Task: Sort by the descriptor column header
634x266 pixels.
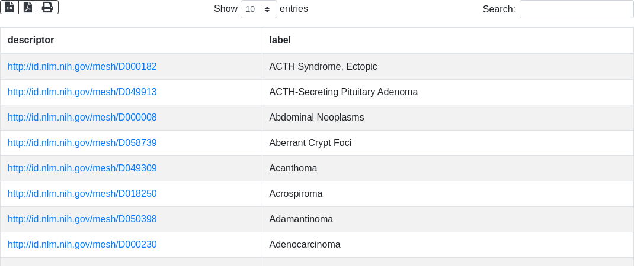Action: [x=31, y=40]
